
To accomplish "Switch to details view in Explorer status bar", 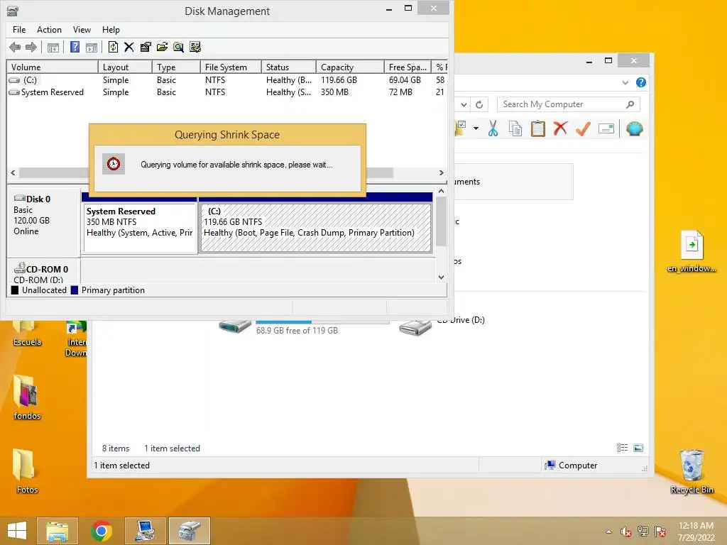I will tap(622, 448).
